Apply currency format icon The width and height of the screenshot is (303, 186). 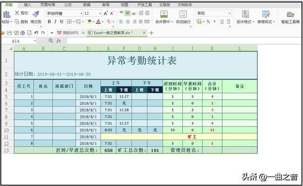point(199,21)
